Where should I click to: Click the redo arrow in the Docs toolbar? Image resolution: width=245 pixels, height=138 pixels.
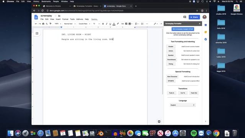(40, 24)
